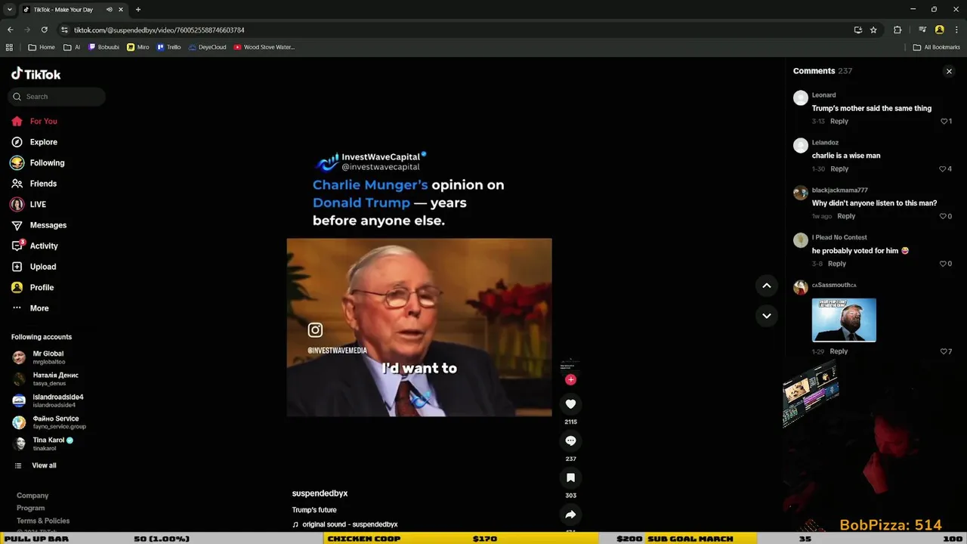Open the tab search dropdown

click(9, 10)
